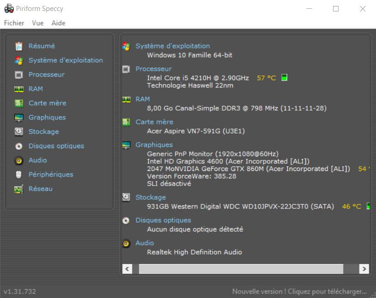Click the horizontal scrollbar thumb
This screenshot has width=376, height=298.
241,269
